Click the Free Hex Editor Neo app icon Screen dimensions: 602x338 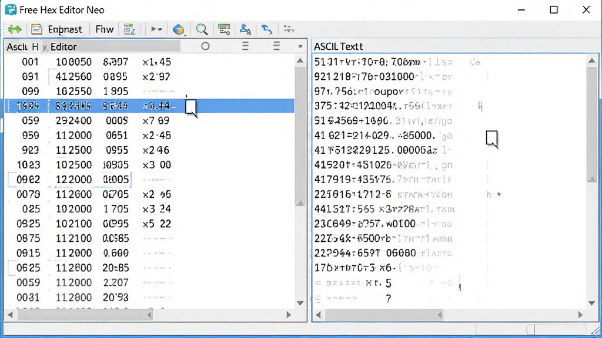(11, 9)
